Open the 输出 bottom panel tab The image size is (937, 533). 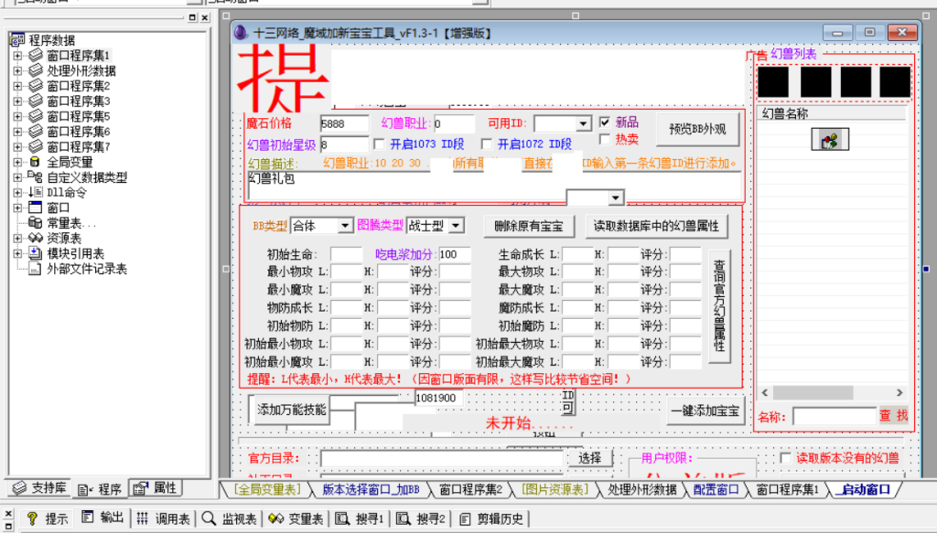102,517
